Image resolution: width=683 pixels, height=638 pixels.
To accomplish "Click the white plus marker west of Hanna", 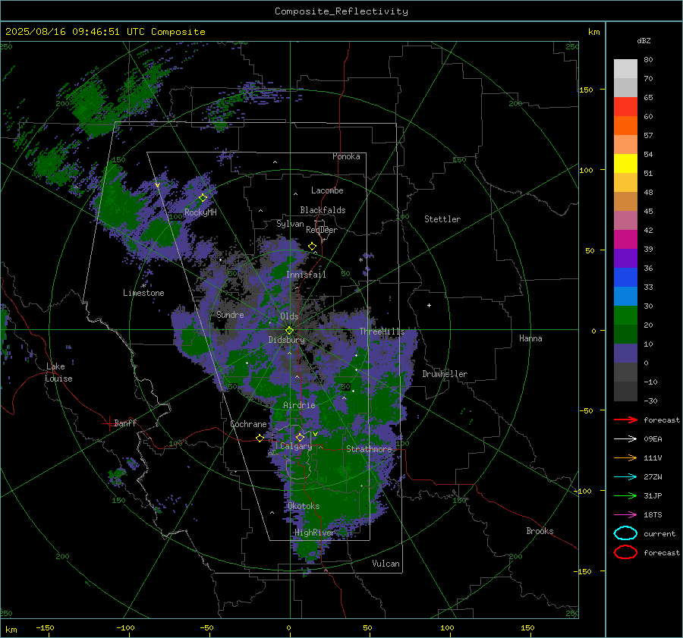I will click(429, 305).
